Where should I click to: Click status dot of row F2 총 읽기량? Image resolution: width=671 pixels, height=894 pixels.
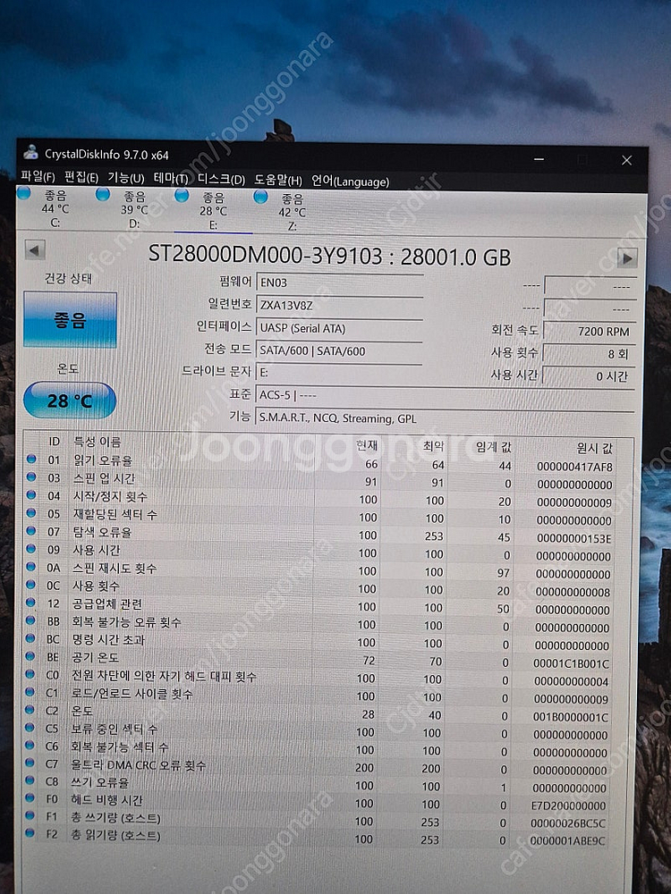(x=30, y=833)
